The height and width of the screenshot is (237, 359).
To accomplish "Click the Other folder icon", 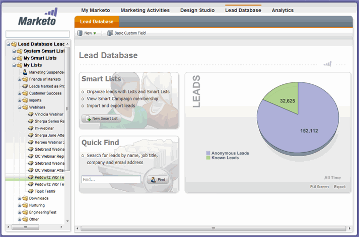I will [25, 219].
